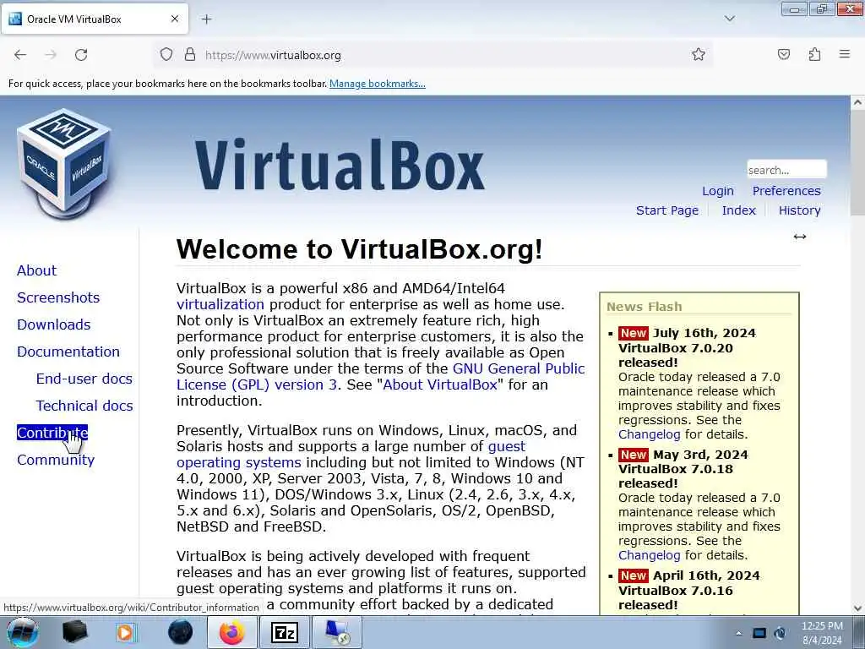Open the highlighted Contribute link

(52, 433)
